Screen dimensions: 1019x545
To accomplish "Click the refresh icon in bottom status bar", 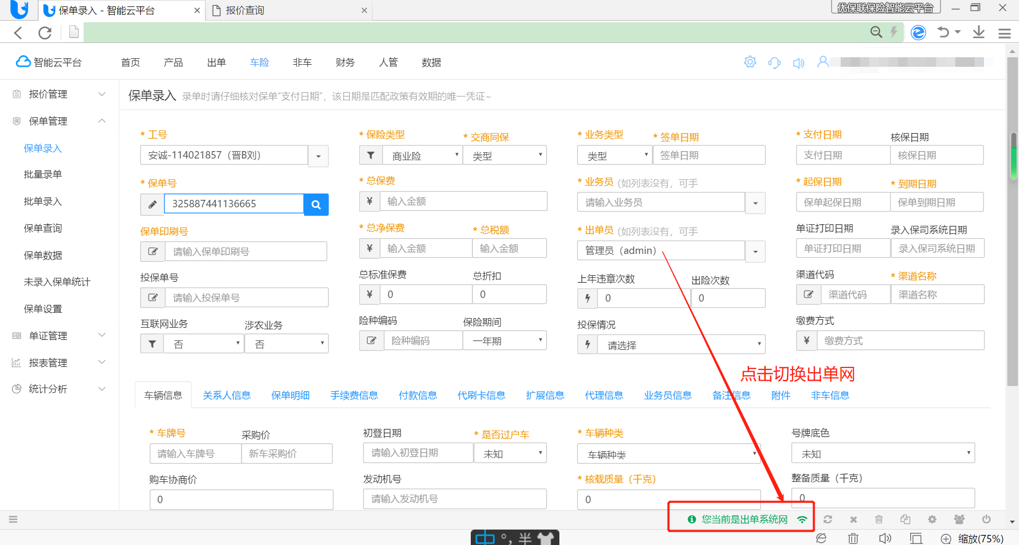I will (x=828, y=520).
